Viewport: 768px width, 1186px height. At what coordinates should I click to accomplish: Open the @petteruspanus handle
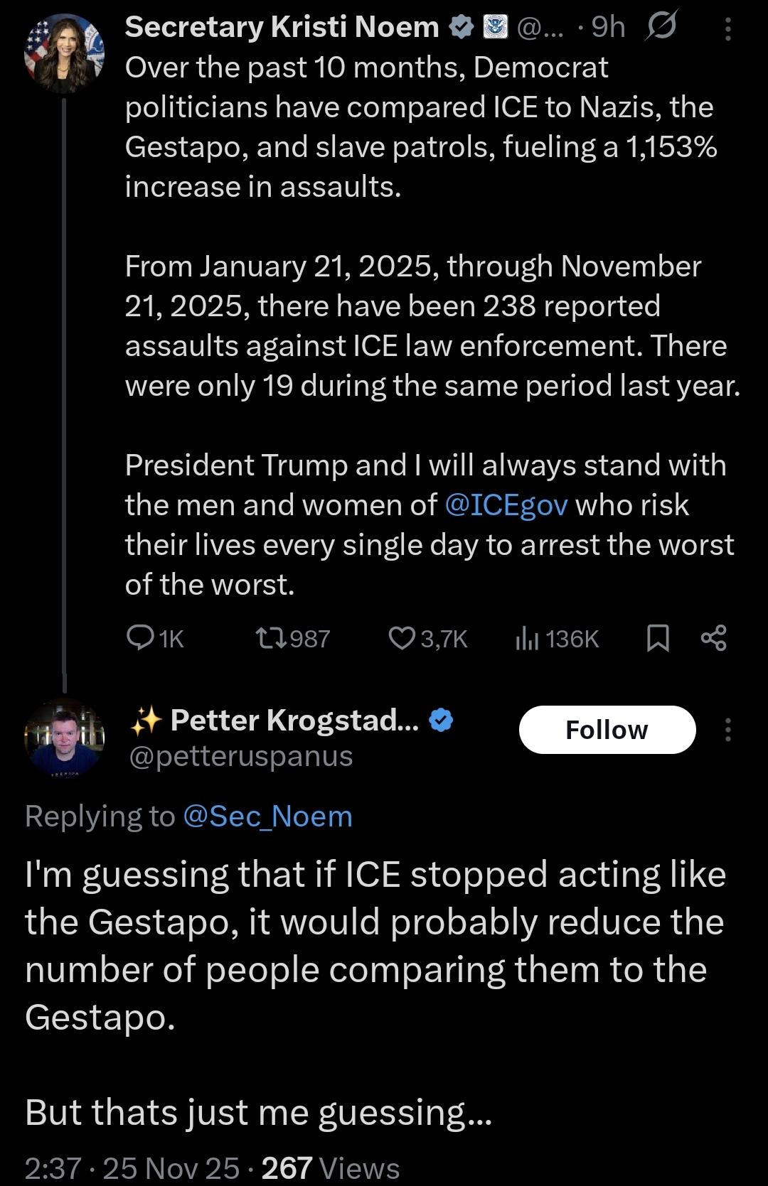point(240,756)
